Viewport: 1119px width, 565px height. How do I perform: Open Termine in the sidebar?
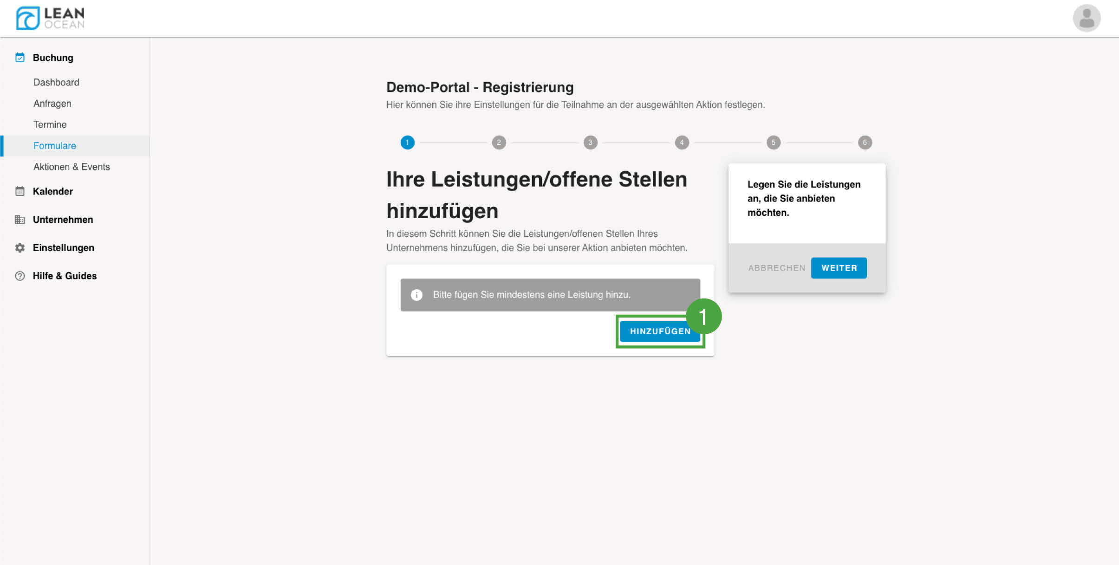(x=50, y=124)
